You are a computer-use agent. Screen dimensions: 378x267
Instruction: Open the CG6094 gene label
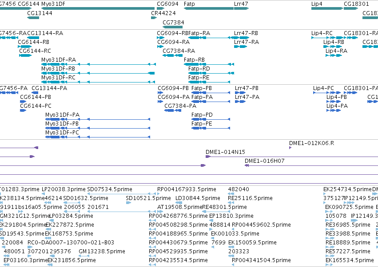point(167,4)
